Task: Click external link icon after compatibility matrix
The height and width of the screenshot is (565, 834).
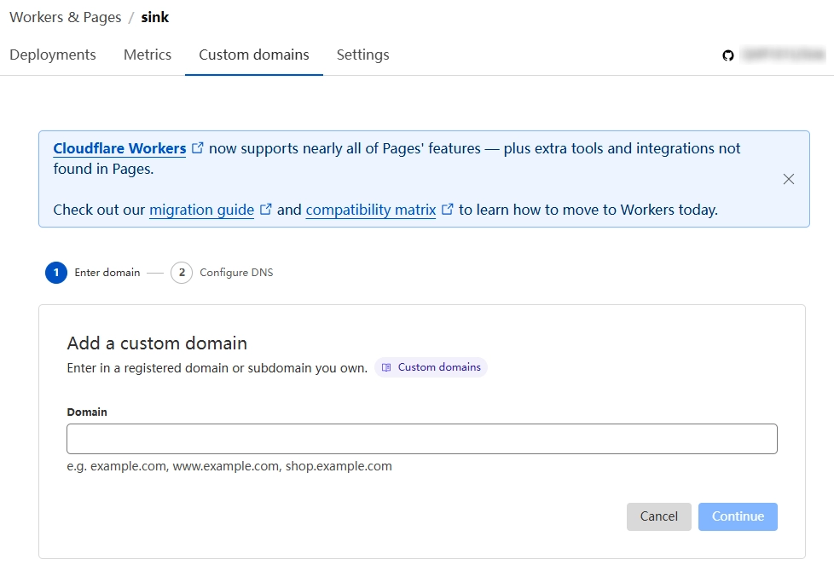Action: (448, 210)
